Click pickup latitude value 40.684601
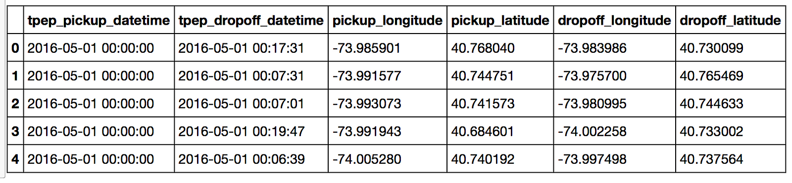The width and height of the screenshot is (792, 183). [x=483, y=131]
